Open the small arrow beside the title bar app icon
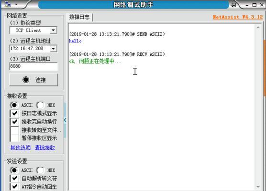Screen dimensions: 266x191 (16, 4)
